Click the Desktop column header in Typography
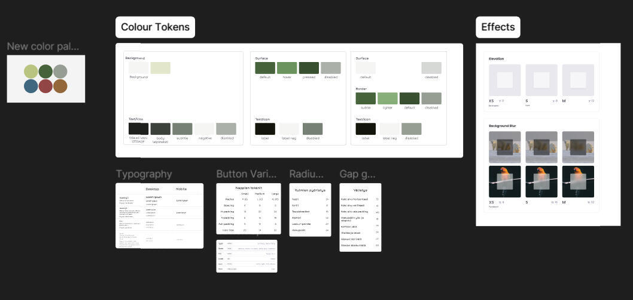Image resolution: width=633 pixels, height=300 pixels. [152, 189]
